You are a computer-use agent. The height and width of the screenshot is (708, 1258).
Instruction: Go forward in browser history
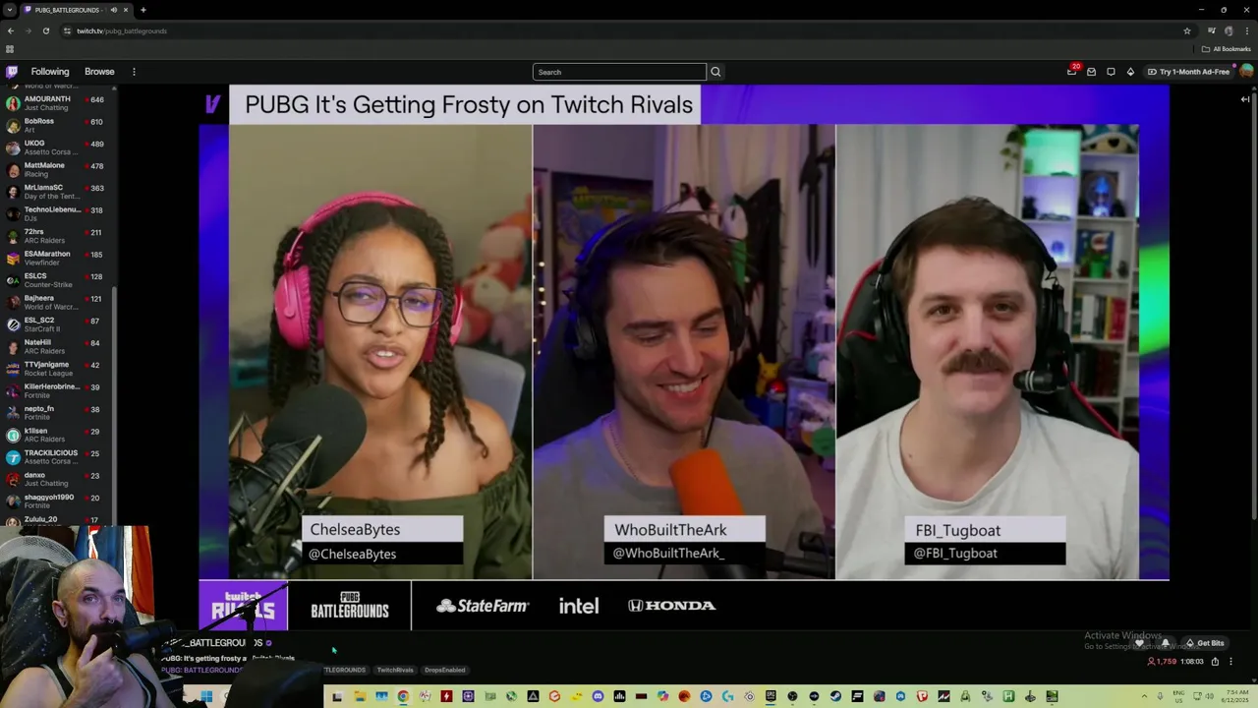[x=28, y=30]
